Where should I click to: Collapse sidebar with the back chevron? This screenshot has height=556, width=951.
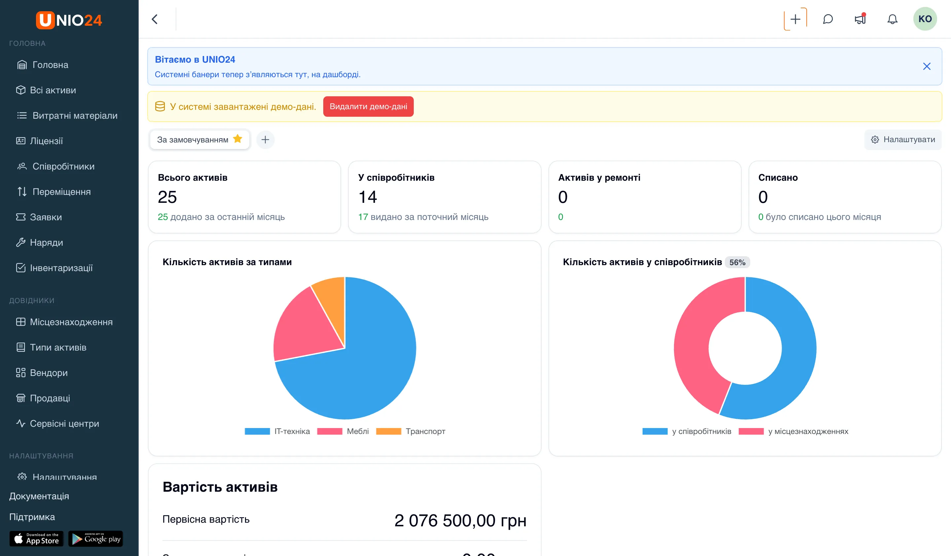click(x=155, y=19)
